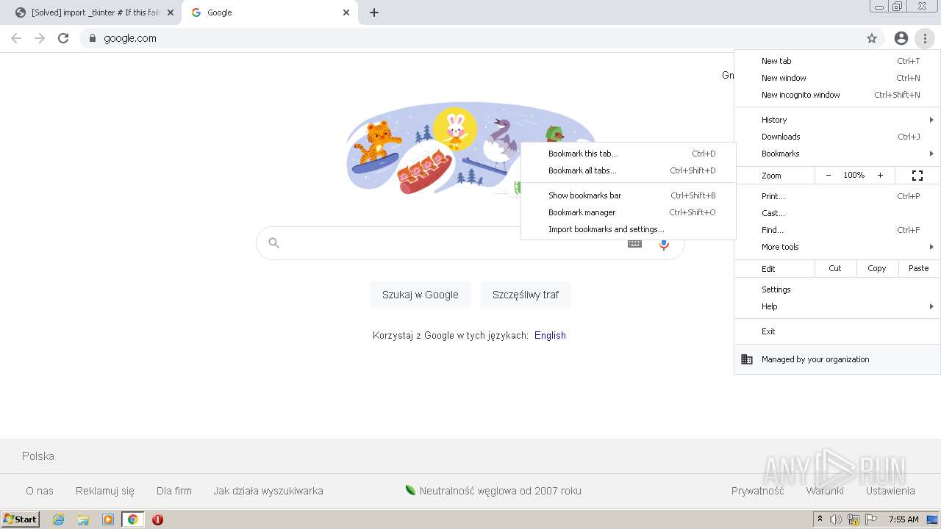Open the O nas footer link
941x529 pixels.
(x=40, y=491)
